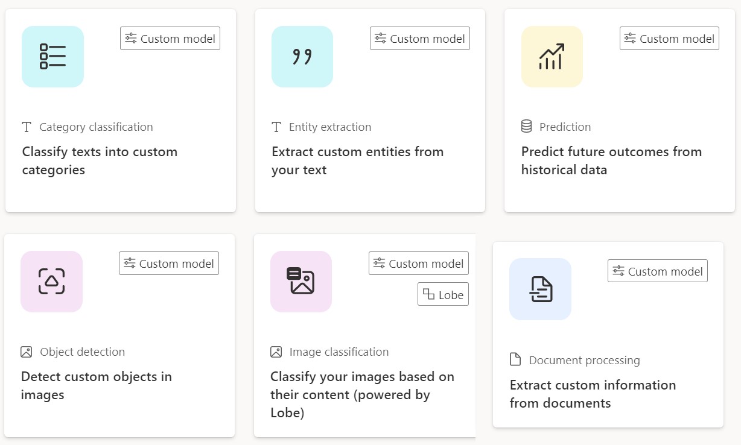Select the image icon beside Object detection
741x445 pixels.
[26, 352]
